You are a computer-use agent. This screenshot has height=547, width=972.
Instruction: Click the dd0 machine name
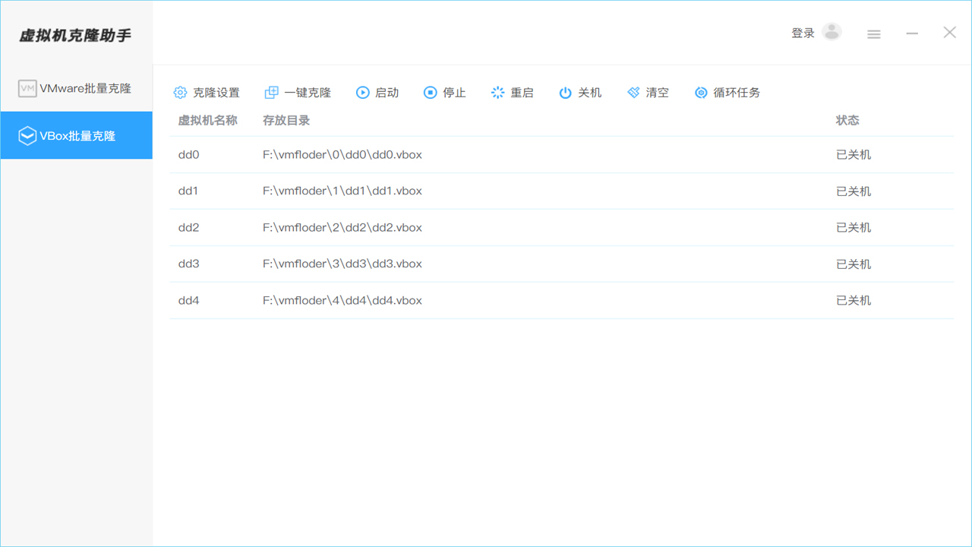(x=188, y=154)
